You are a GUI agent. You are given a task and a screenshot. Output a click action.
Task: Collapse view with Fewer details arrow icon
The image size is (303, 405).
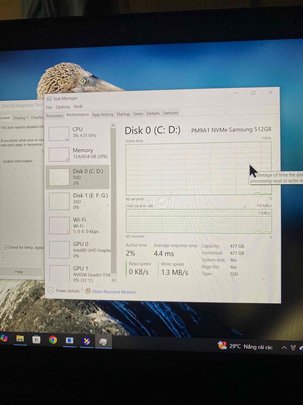[x=51, y=290]
